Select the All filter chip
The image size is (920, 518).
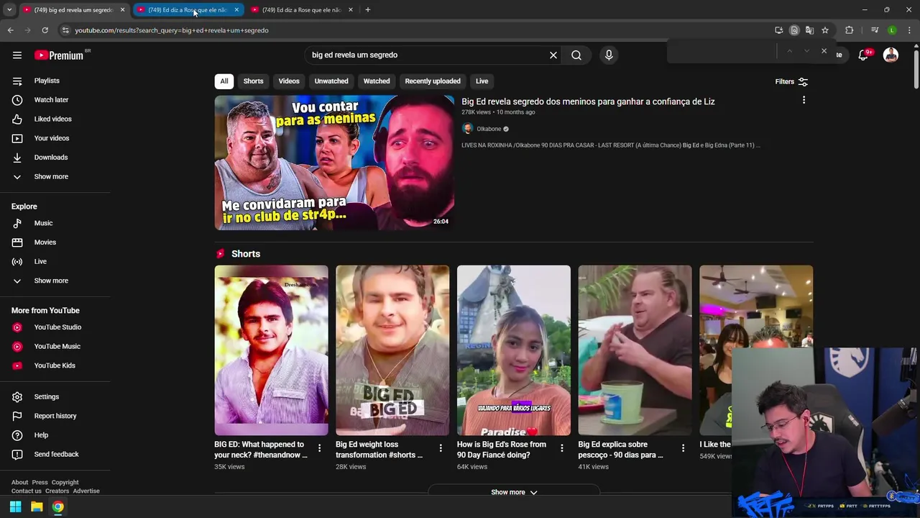(224, 81)
